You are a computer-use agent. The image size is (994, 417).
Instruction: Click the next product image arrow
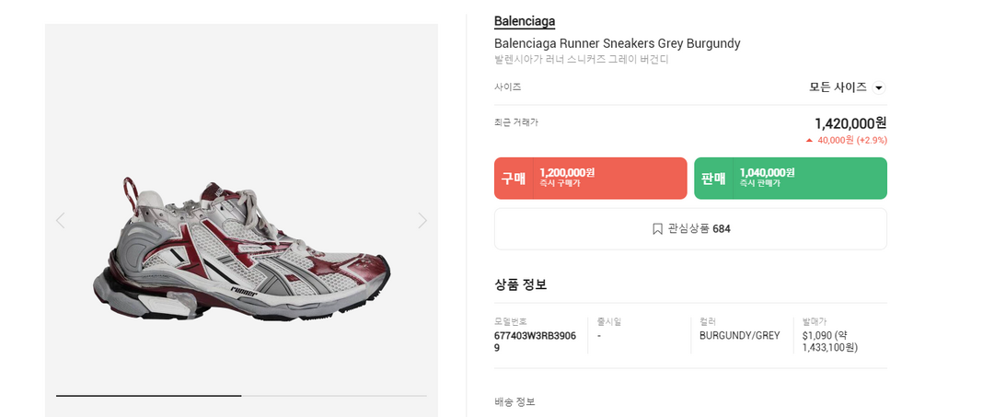point(422,220)
